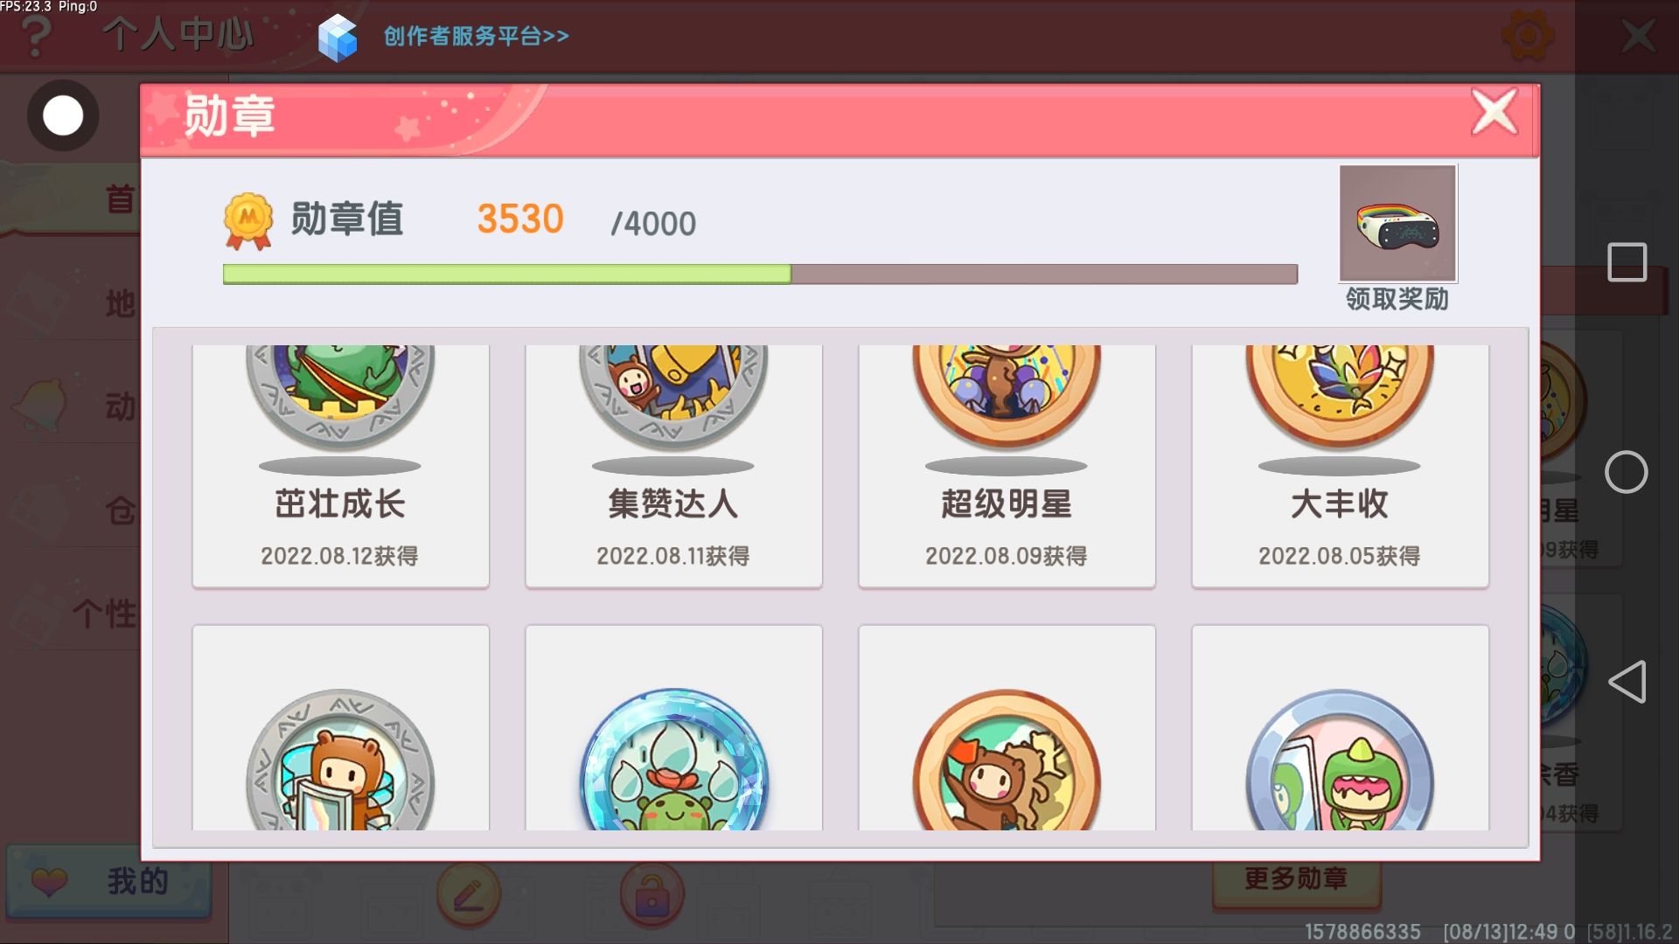Select the bear holding mirror medal

[340, 760]
